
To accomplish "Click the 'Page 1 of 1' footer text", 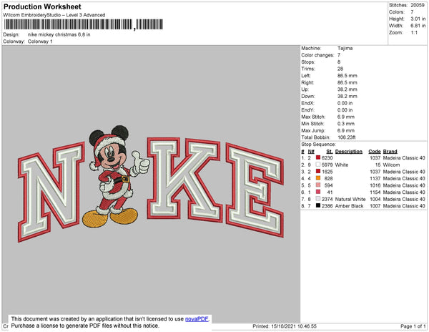I will tap(413, 326).
